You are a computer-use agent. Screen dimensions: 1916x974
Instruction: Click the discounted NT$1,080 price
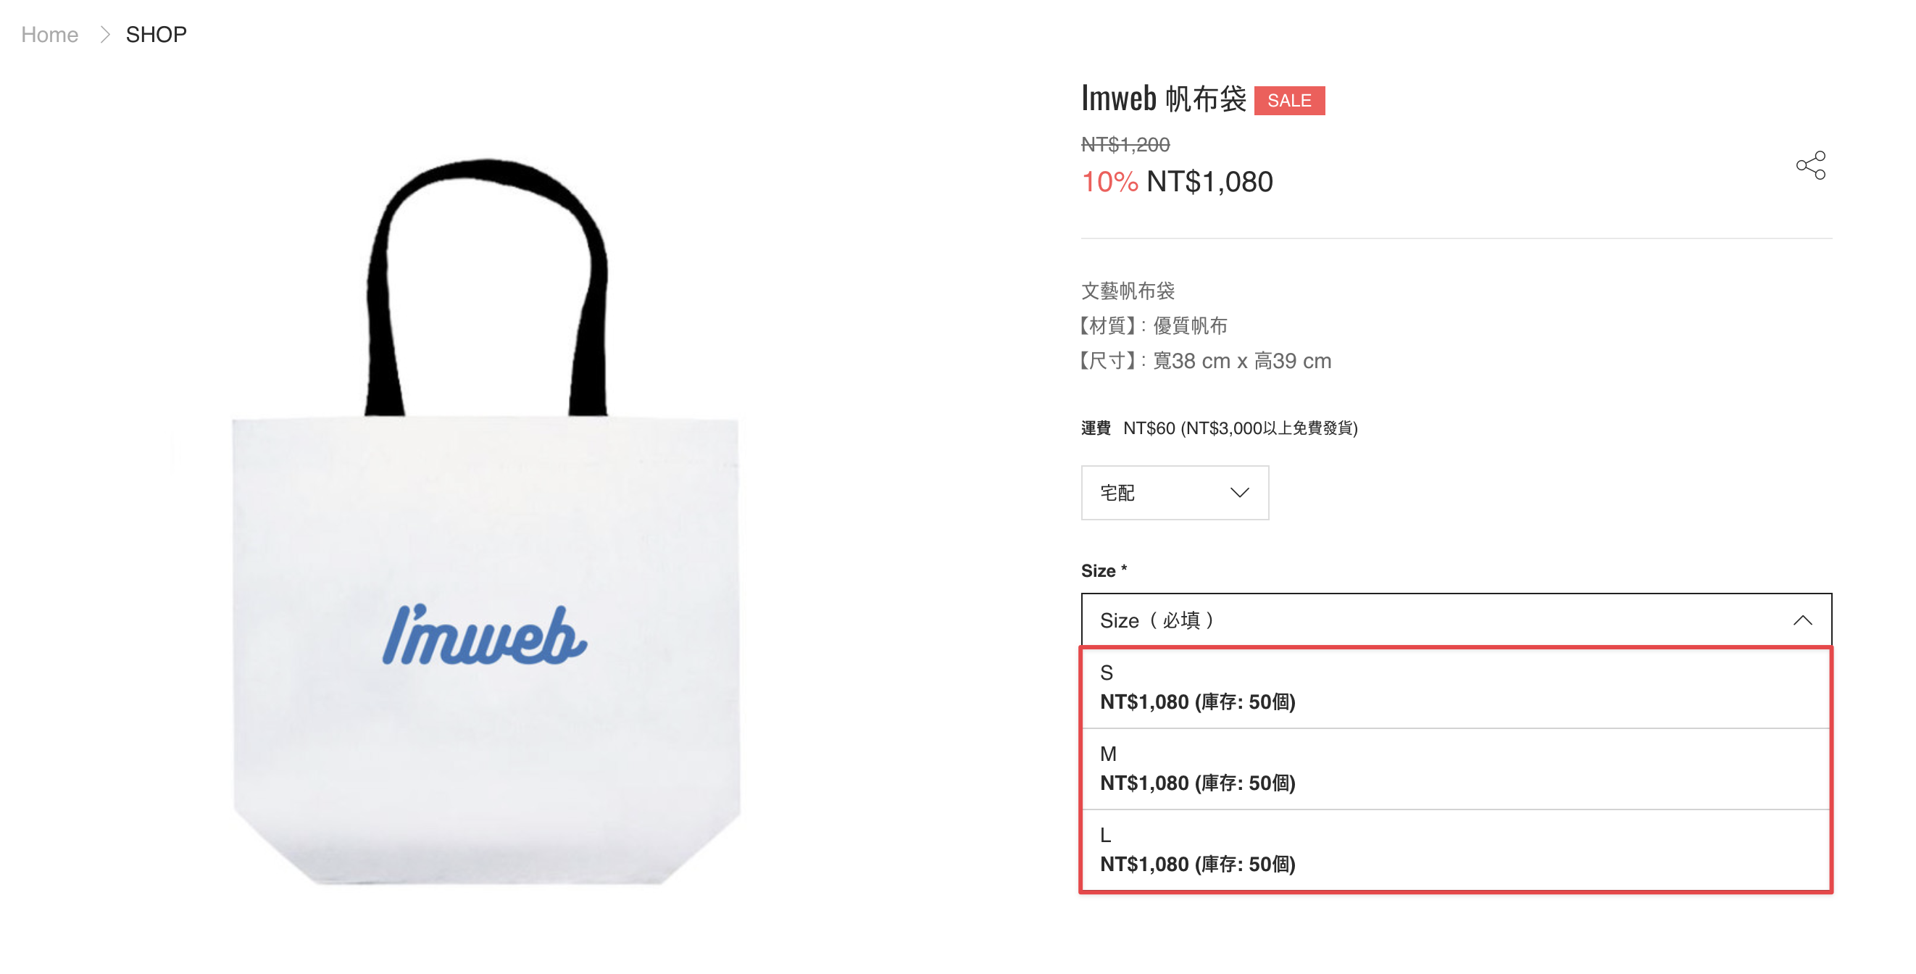coord(1209,182)
